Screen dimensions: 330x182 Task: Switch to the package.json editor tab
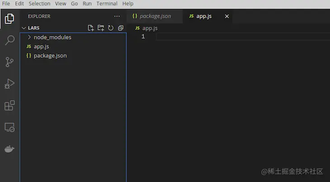(x=155, y=16)
